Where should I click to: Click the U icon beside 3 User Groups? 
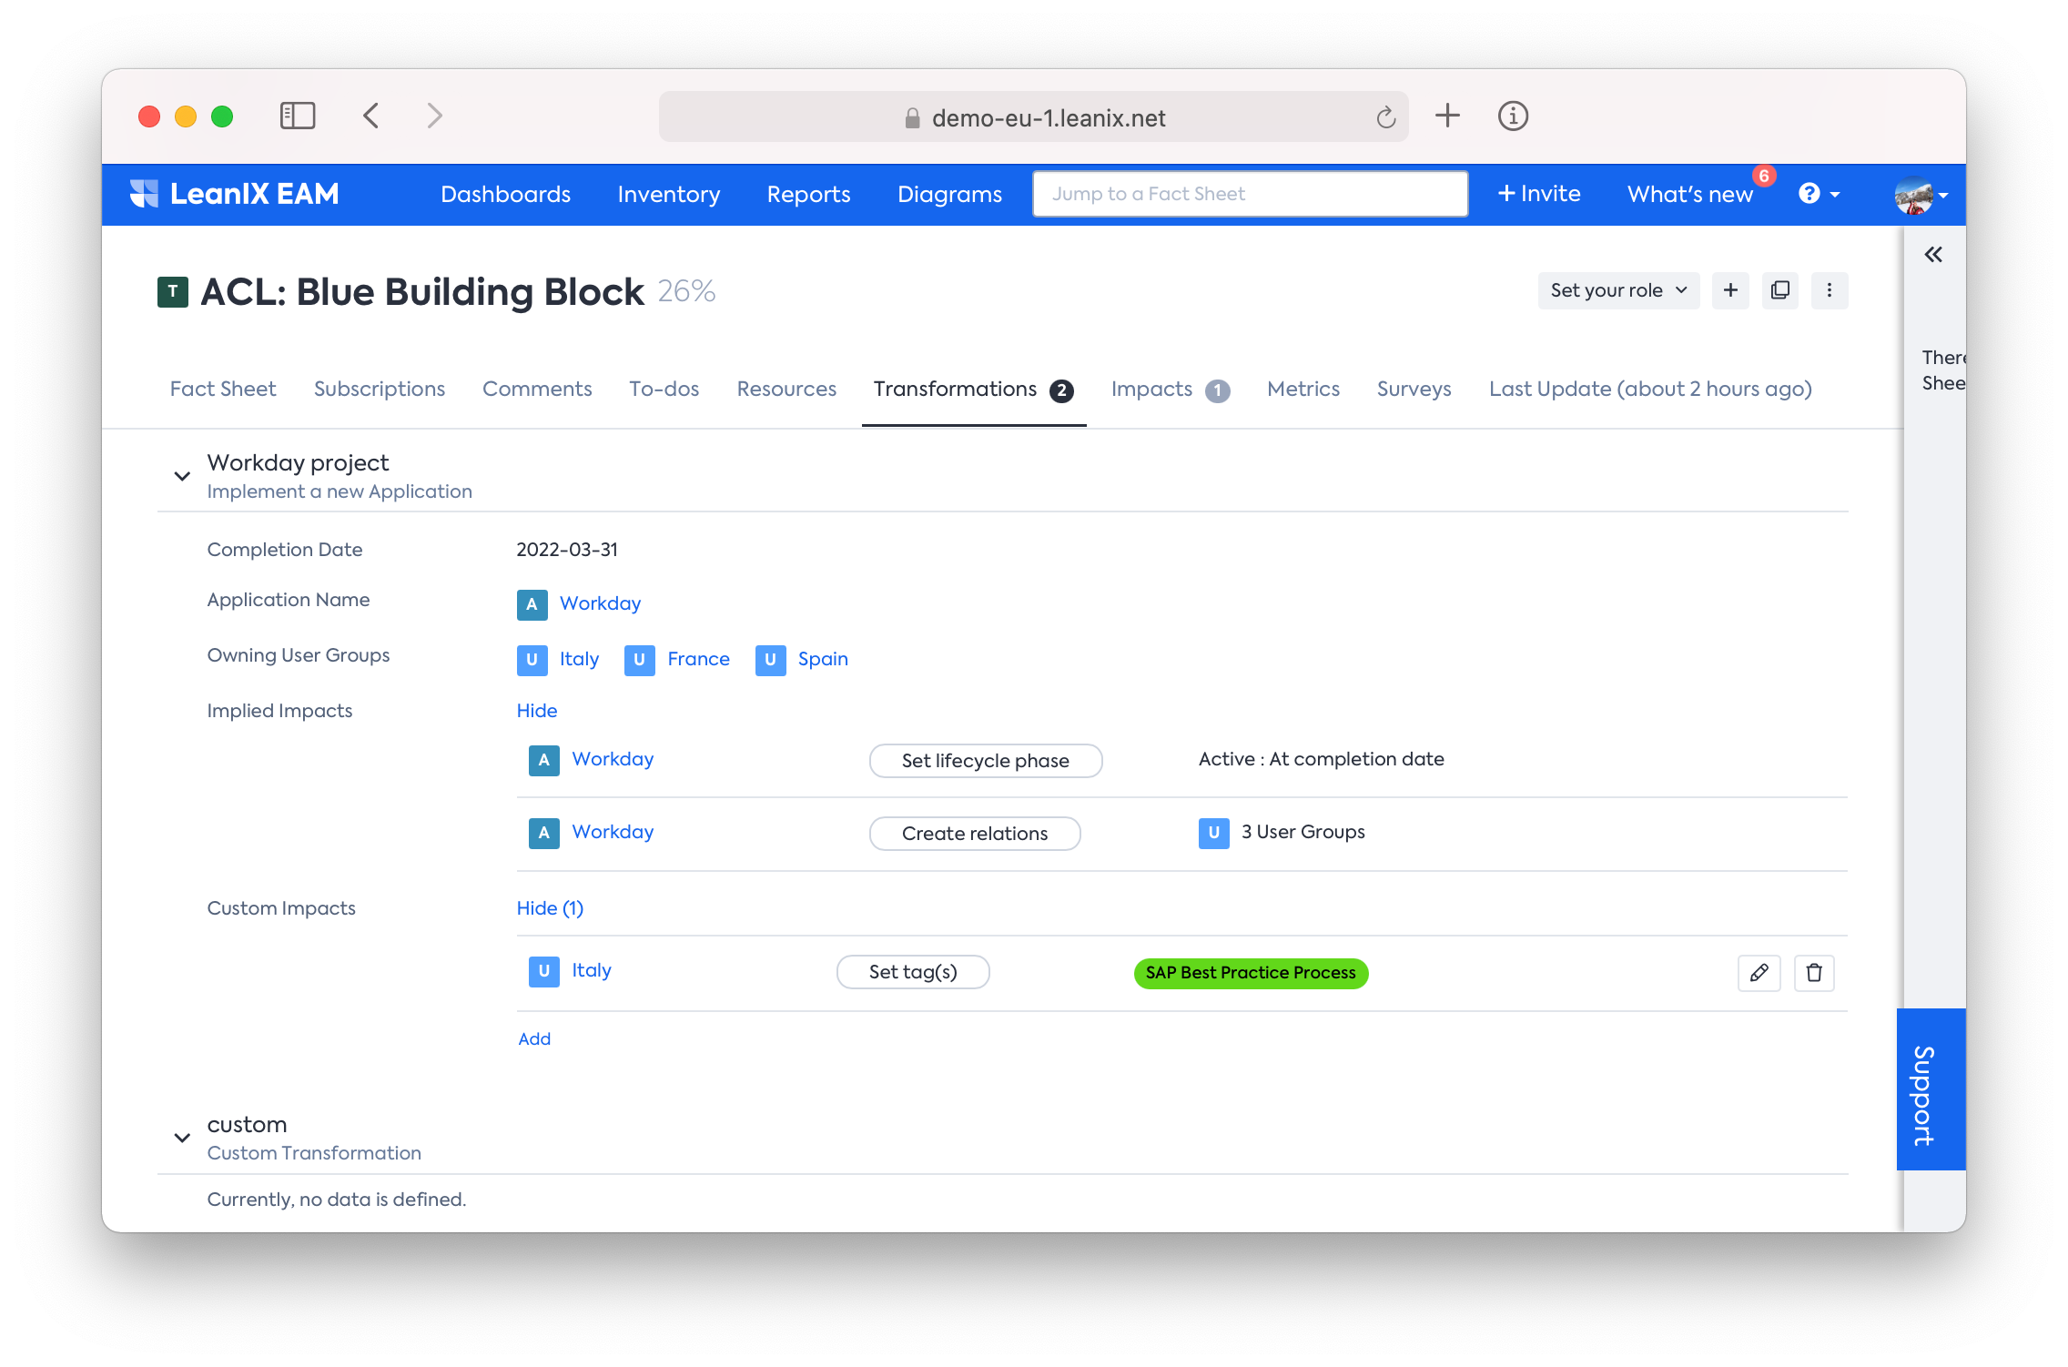1214,833
